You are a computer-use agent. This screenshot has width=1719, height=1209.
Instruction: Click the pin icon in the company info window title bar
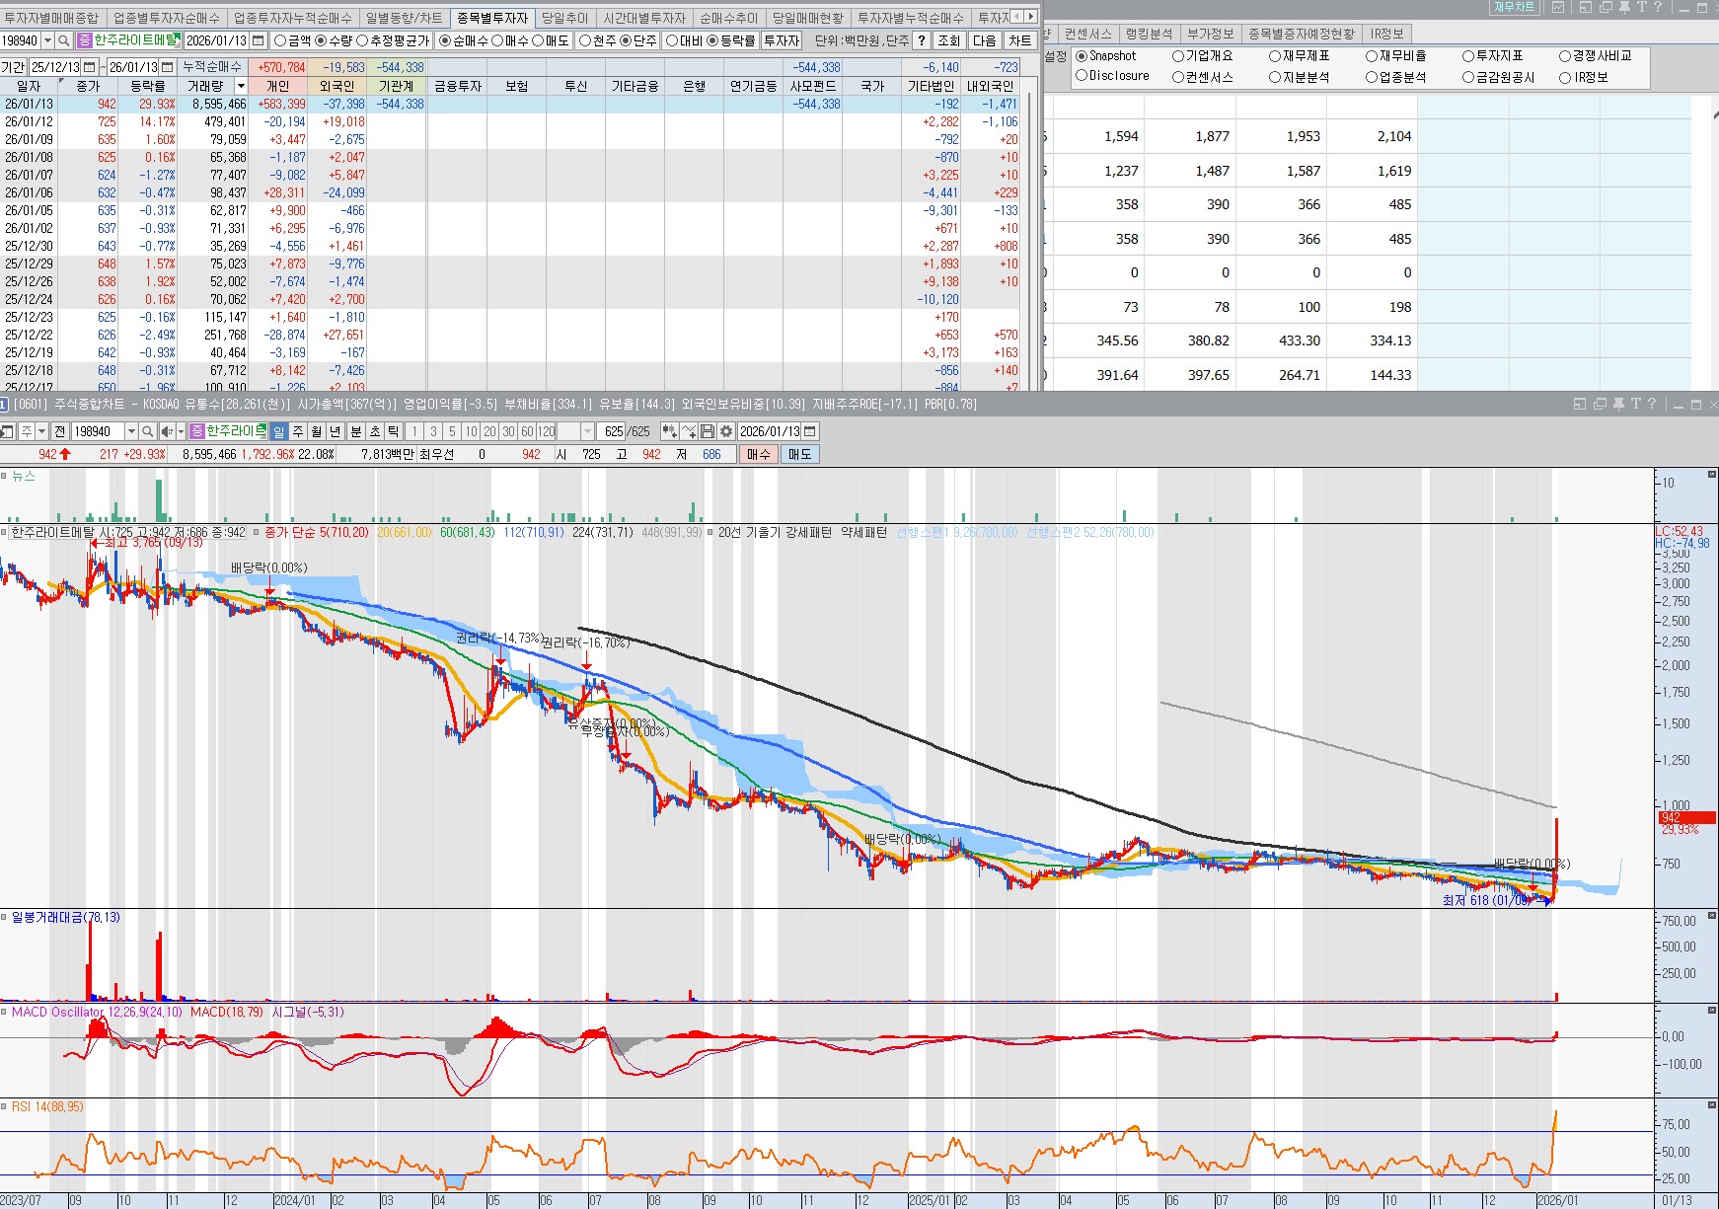(1624, 7)
